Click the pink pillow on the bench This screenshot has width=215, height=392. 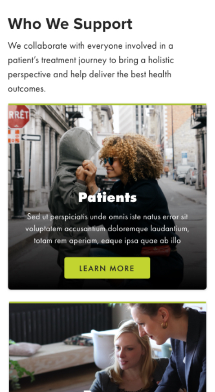coord(24,349)
